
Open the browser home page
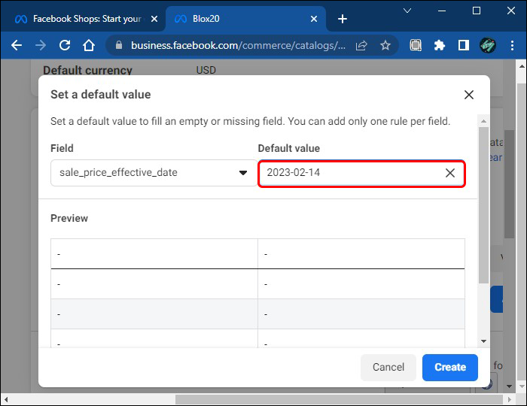point(89,45)
